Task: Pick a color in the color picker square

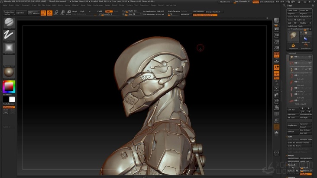Action: click(x=9, y=87)
